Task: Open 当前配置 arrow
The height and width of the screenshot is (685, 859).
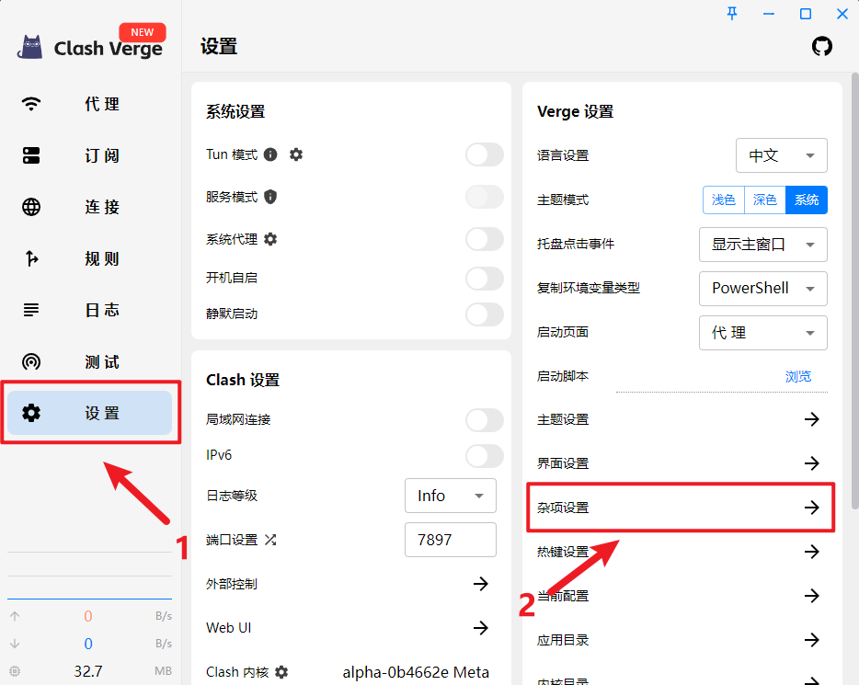Action: pyautogui.click(x=811, y=595)
